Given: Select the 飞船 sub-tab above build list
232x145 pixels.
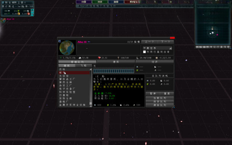Looking at the screenshot, I should pyautogui.click(x=83, y=66).
